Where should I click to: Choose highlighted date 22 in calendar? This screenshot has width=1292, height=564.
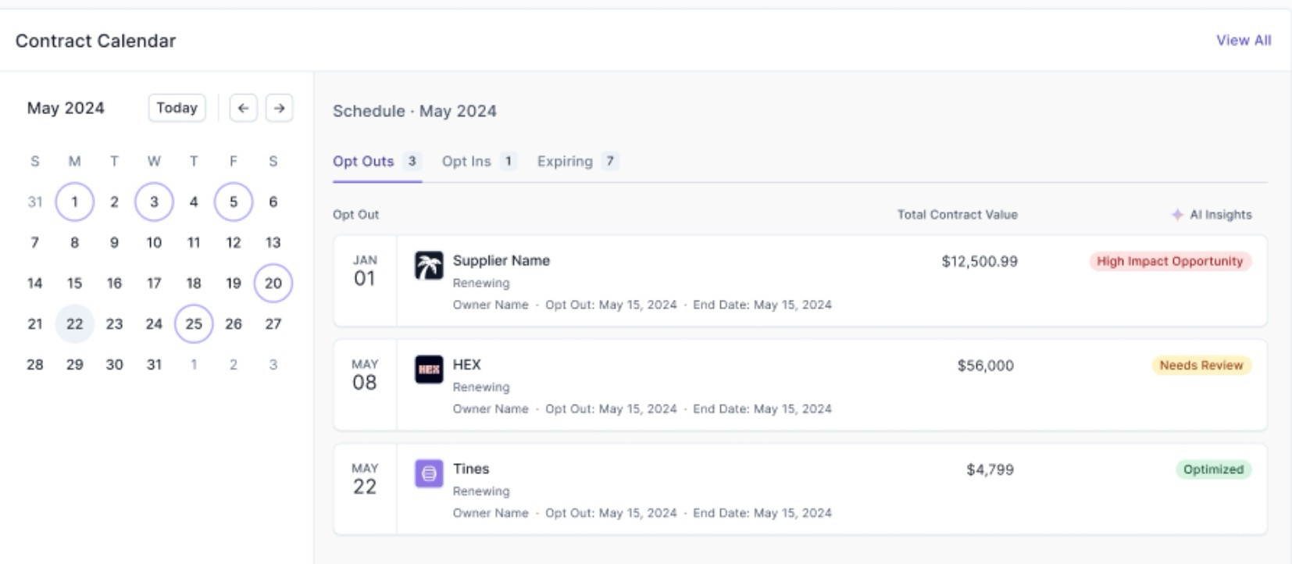click(x=74, y=324)
